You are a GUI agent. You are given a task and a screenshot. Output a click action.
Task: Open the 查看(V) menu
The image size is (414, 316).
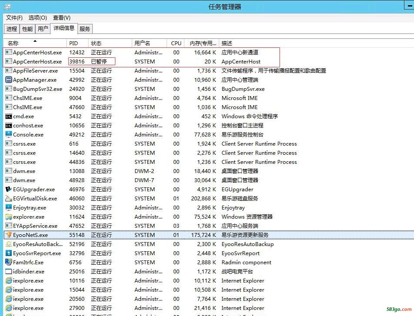[x=61, y=18]
